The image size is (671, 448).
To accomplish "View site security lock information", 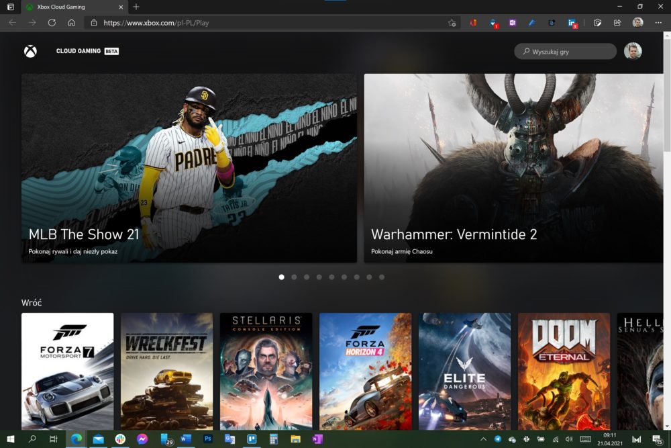I will (x=94, y=23).
